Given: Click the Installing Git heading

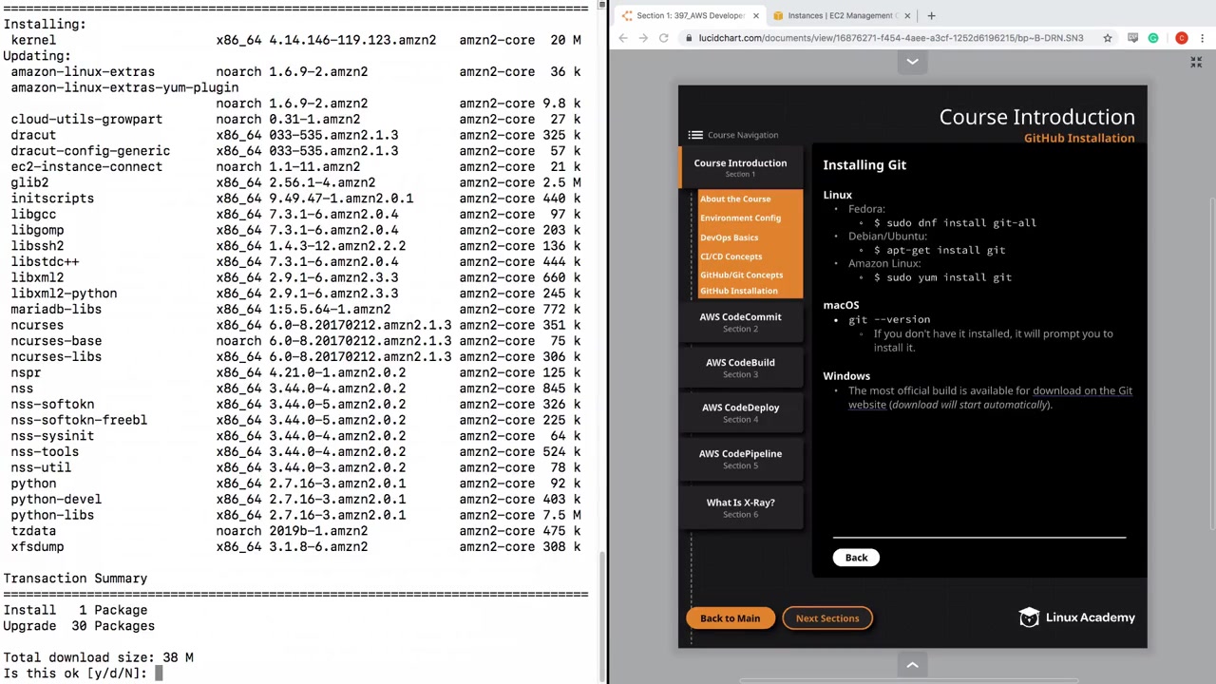Looking at the screenshot, I should click(x=864, y=165).
